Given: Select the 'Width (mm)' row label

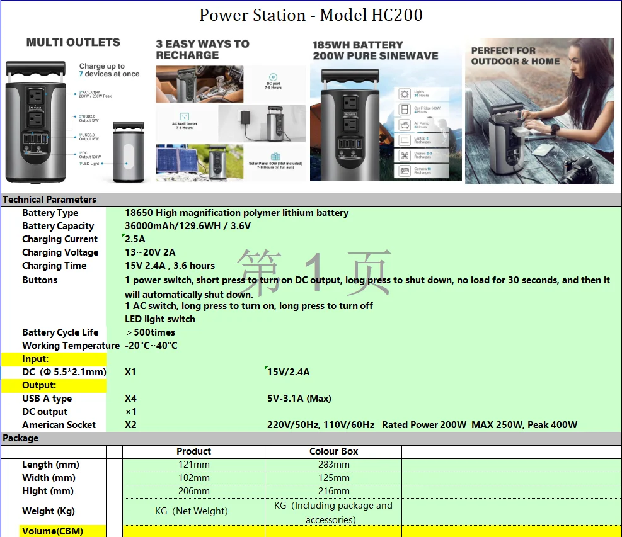Looking at the screenshot, I should (49, 478).
